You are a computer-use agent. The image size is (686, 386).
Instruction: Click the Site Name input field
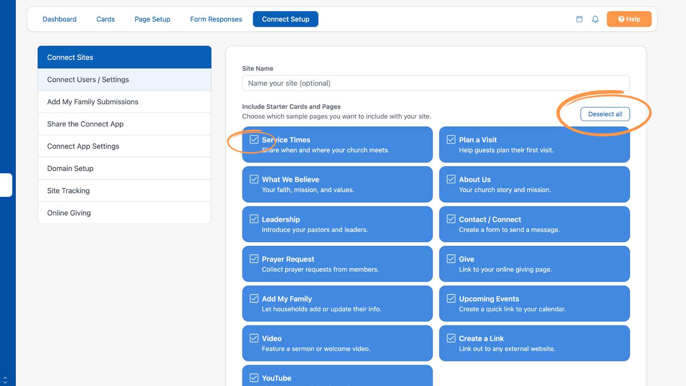(436, 83)
